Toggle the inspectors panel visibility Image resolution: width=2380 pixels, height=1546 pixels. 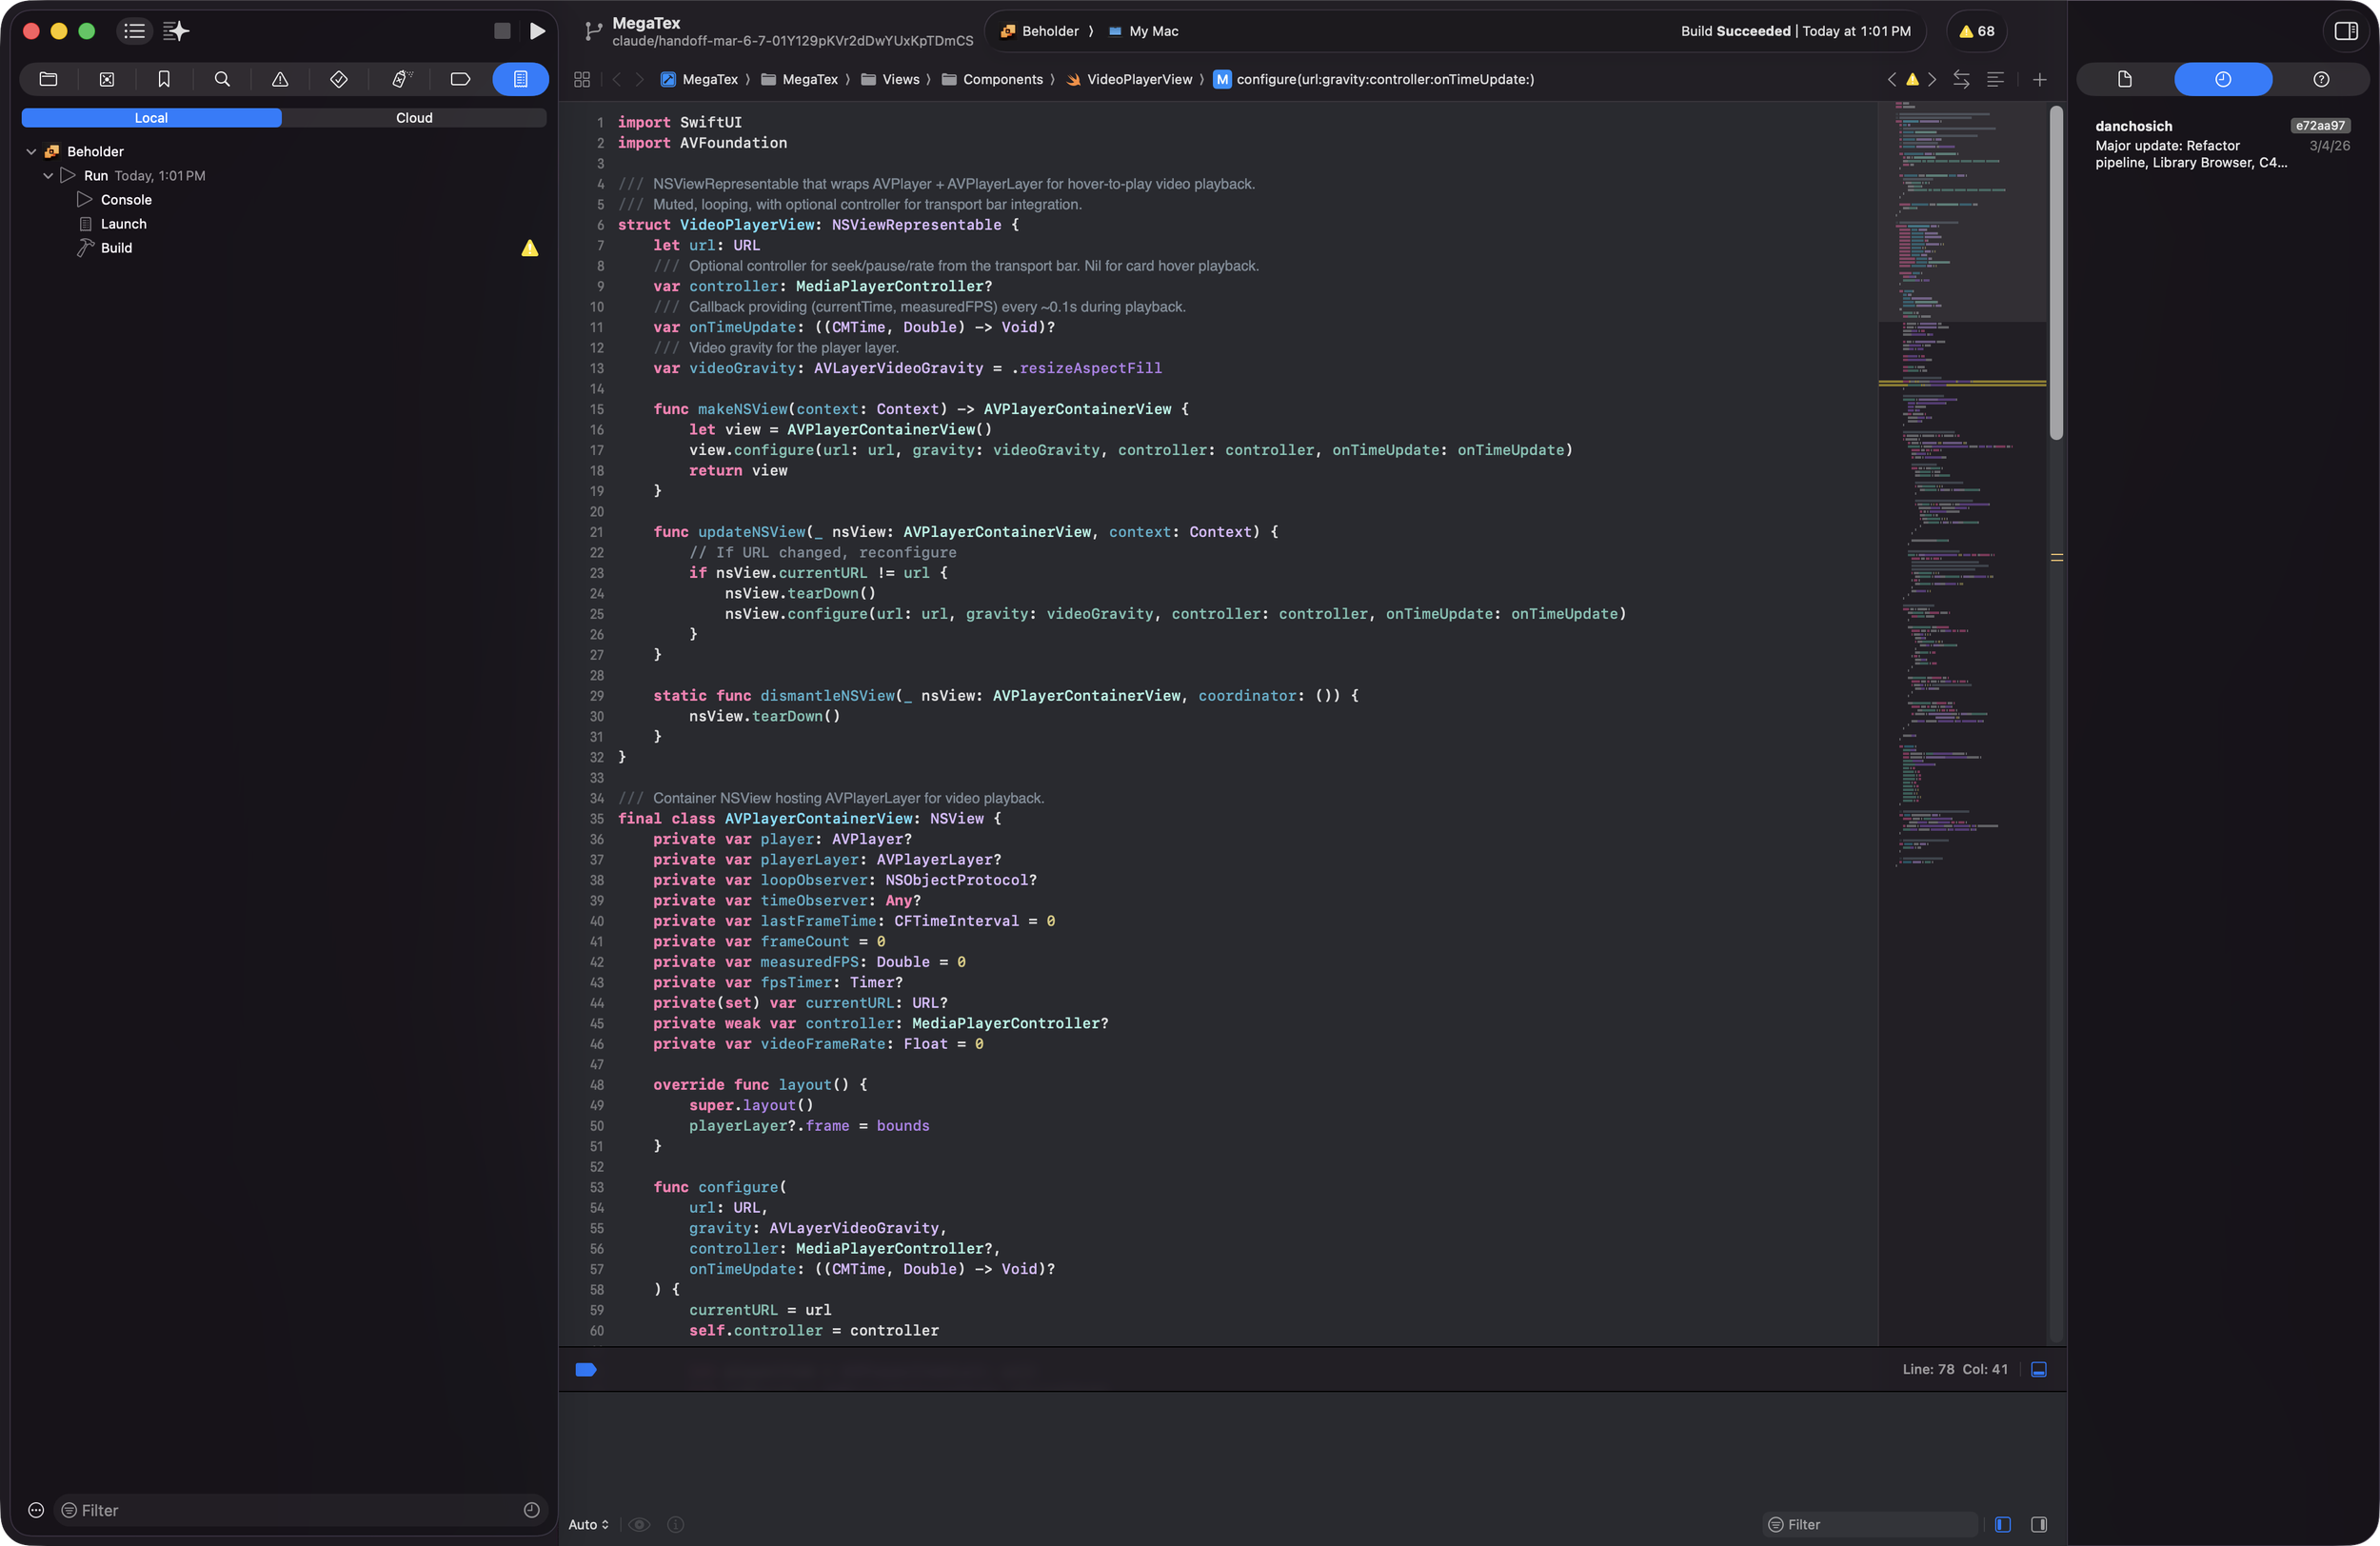coord(2345,31)
